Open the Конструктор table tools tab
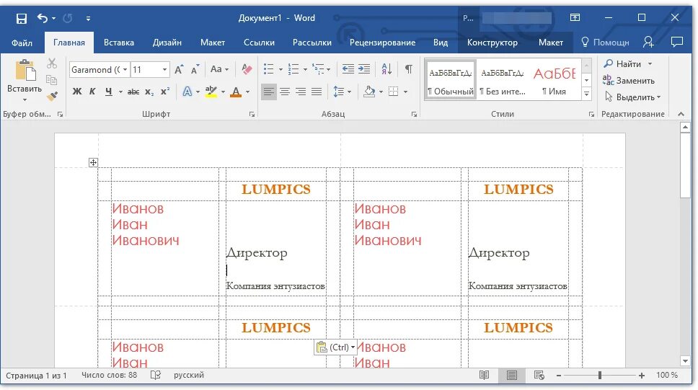The height and width of the screenshot is (390, 698). coord(492,43)
